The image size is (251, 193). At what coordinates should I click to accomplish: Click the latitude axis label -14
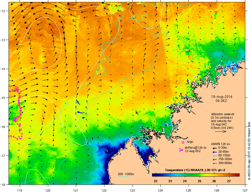click(3, 69)
